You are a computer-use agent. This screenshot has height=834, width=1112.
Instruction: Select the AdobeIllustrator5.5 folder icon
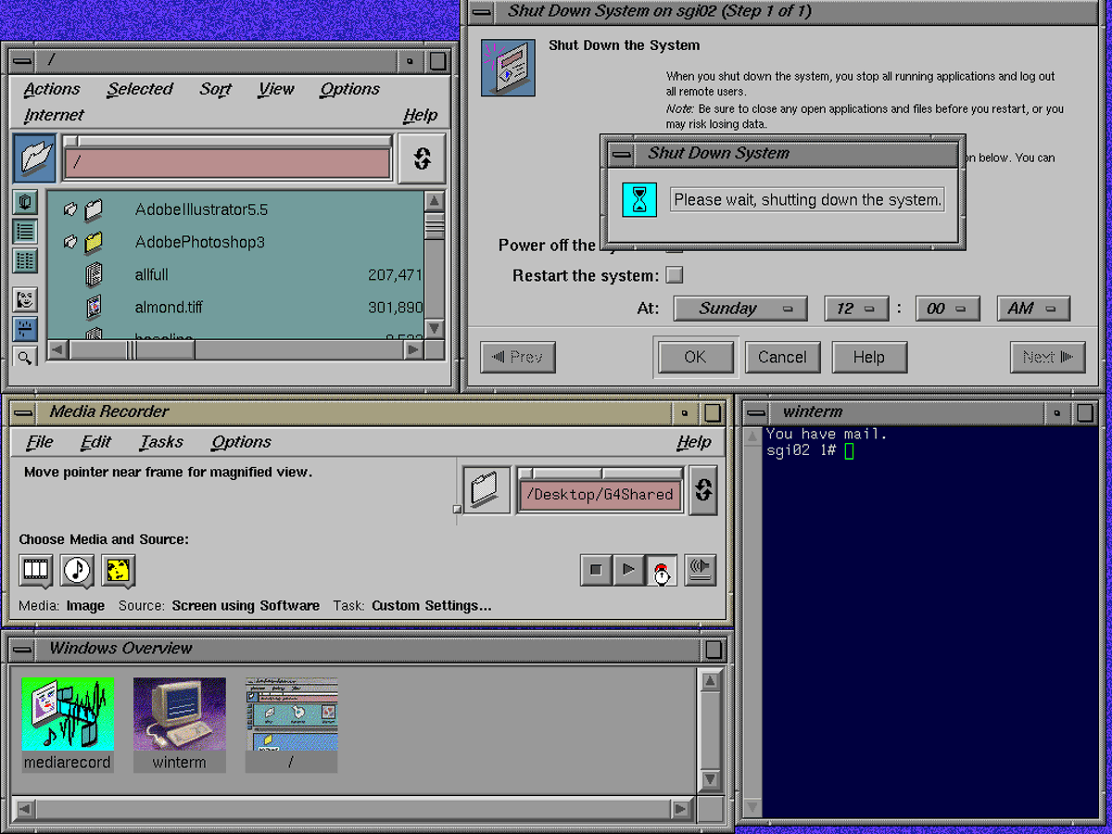94,210
